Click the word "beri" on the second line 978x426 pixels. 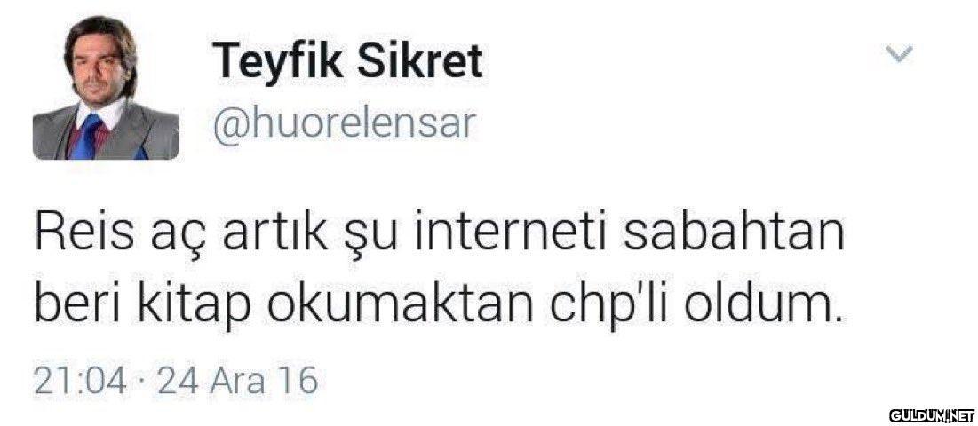(x=76, y=304)
